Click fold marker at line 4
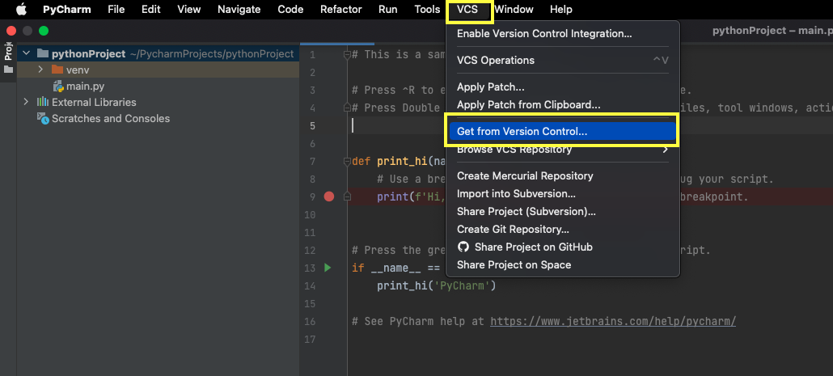The image size is (833, 376). [348, 108]
